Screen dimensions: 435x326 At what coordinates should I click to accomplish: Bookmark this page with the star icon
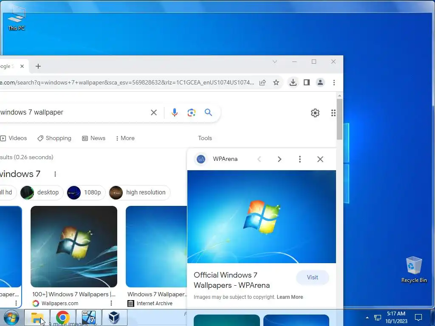(276, 82)
